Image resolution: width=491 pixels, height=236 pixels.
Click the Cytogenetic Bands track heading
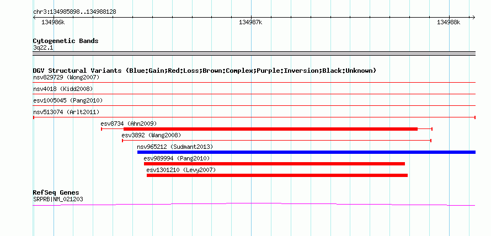coord(66,41)
